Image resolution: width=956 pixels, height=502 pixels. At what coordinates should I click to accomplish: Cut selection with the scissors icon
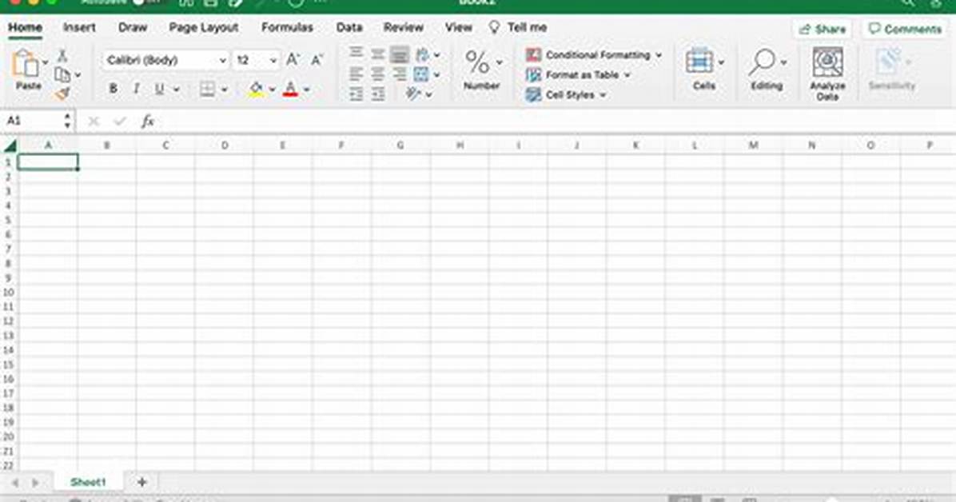point(62,56)
